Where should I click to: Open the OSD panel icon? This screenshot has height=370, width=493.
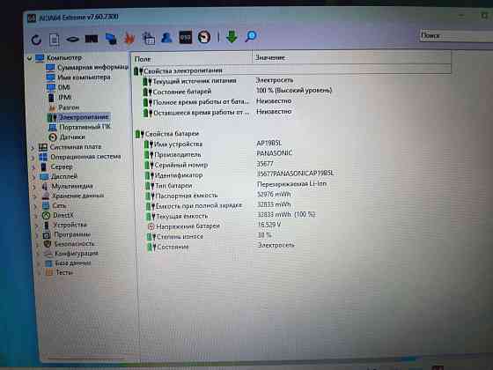[185, 37]
